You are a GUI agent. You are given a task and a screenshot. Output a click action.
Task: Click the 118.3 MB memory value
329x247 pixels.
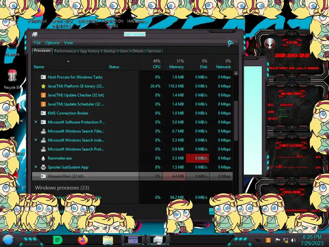[x=176, y=86]
